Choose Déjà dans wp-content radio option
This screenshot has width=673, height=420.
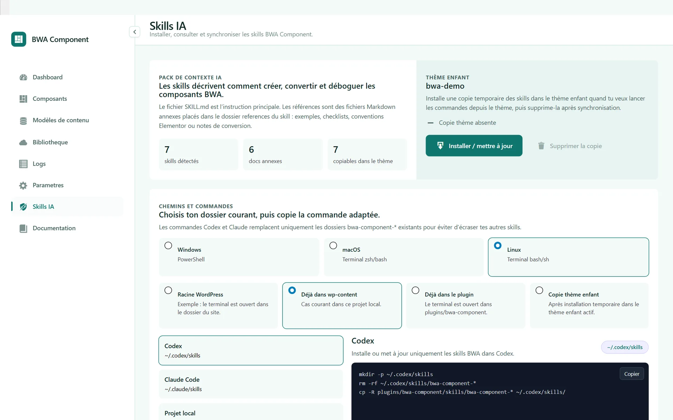coord(292,290)
